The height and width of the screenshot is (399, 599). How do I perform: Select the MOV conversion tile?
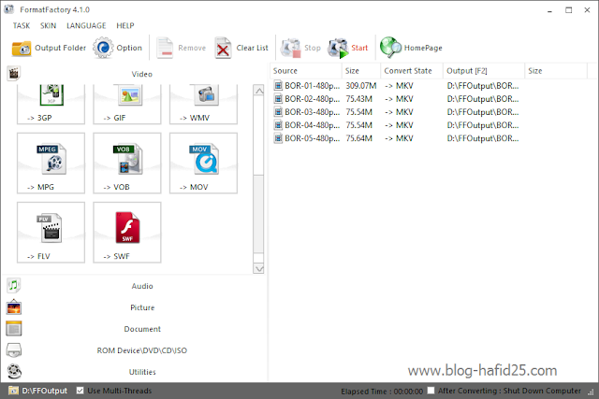[203, 164]
